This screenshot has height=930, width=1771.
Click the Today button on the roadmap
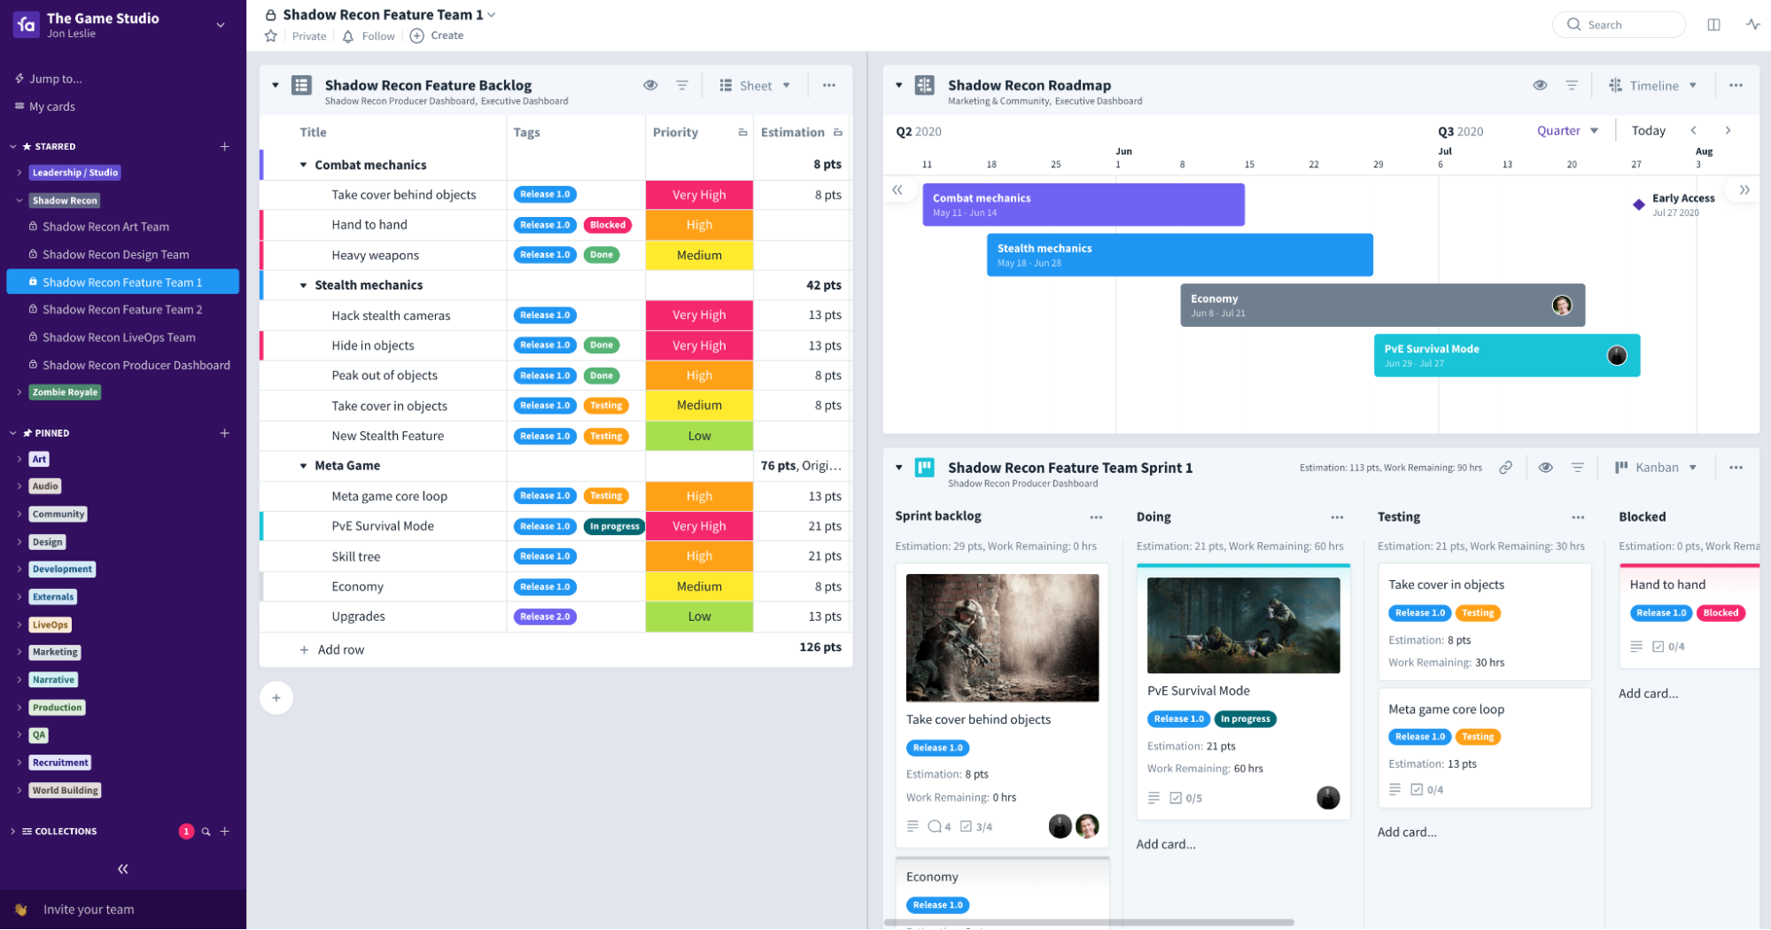[x=1649, y=130]
